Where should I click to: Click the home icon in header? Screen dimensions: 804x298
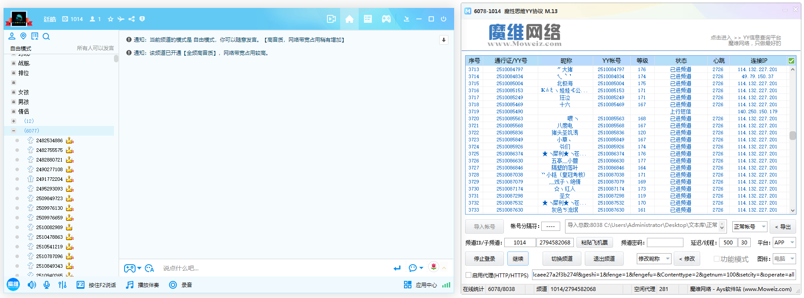349,19
